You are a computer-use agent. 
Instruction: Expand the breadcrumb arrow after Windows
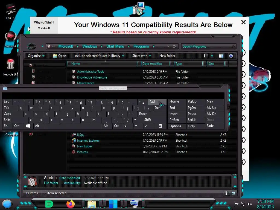tap(102, 46)
